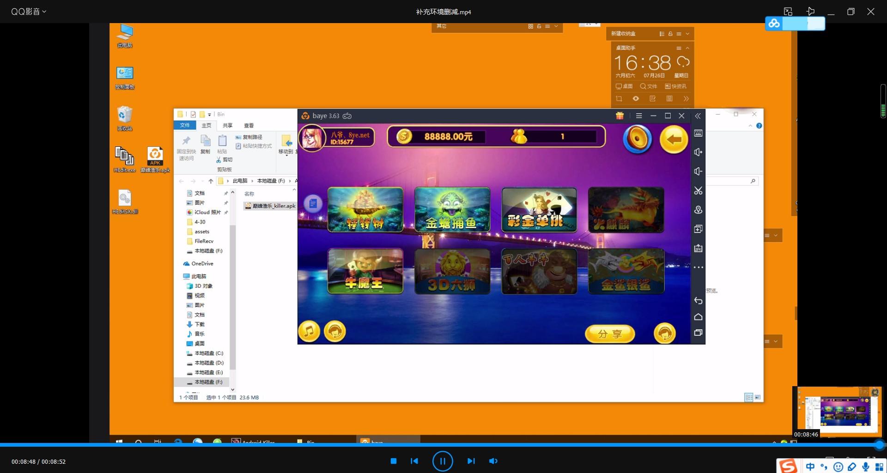The height and width of the screenshot is (473, 887).
Task: Go up one folder in Explorer
Action: 211,181
